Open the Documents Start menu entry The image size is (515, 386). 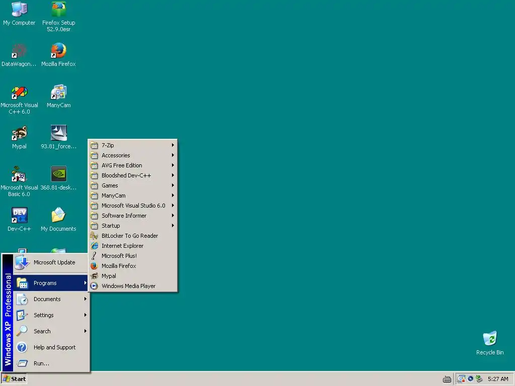click(x=51, y=299)
